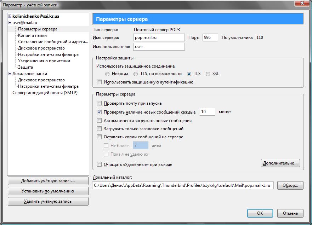
Task: Click the Дополнительно... button
Action: coord(280,163)
